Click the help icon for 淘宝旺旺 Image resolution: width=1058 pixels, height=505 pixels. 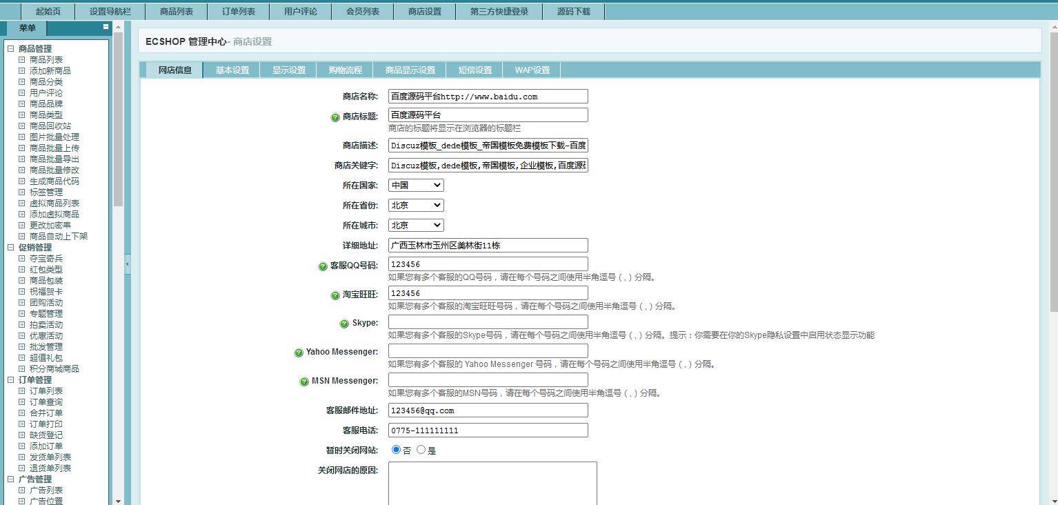pos(335,294)
